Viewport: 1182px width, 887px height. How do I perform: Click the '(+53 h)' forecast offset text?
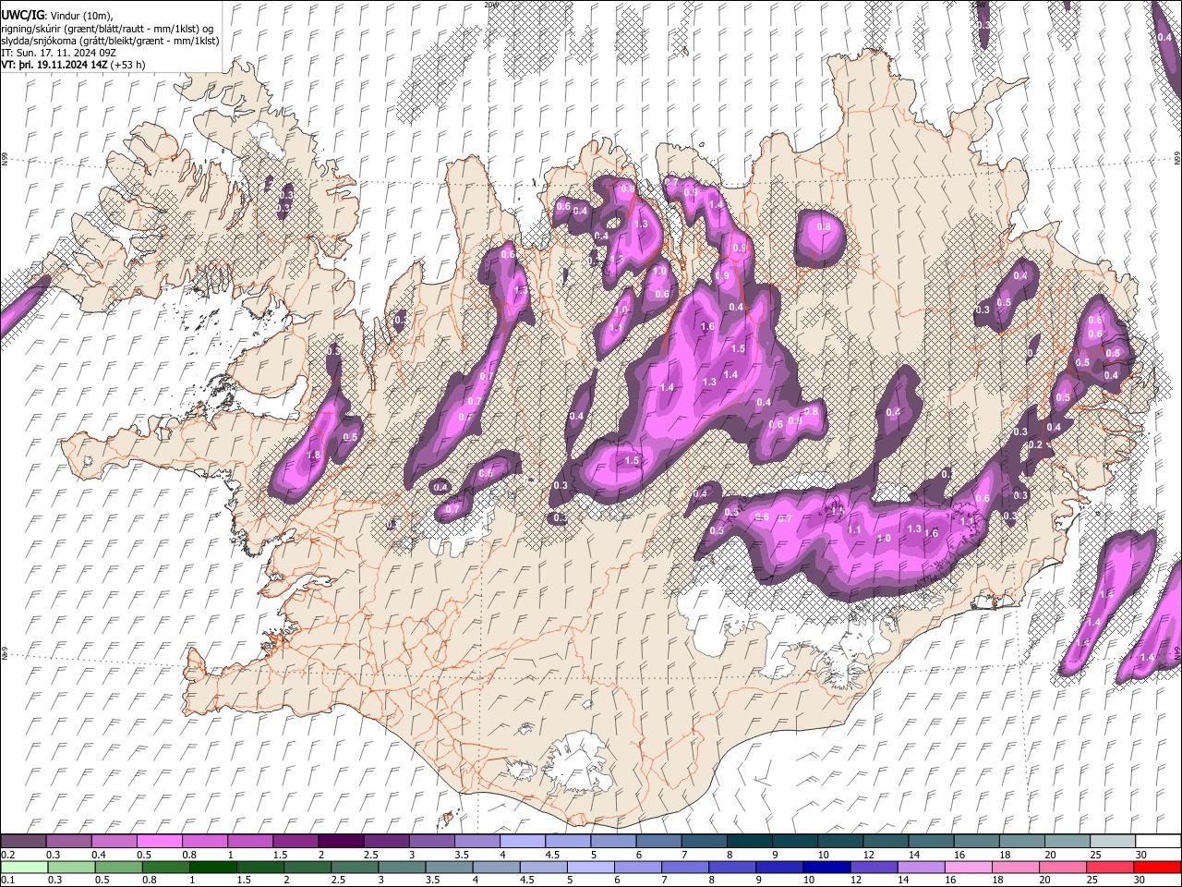[x=127, y=65]
